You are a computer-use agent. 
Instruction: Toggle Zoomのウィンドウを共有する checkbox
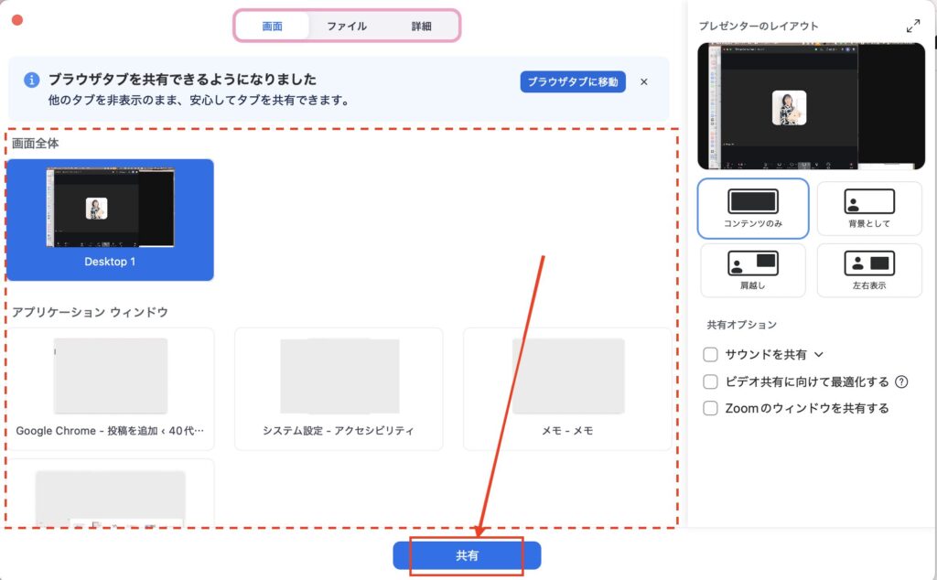coord(710,408)
